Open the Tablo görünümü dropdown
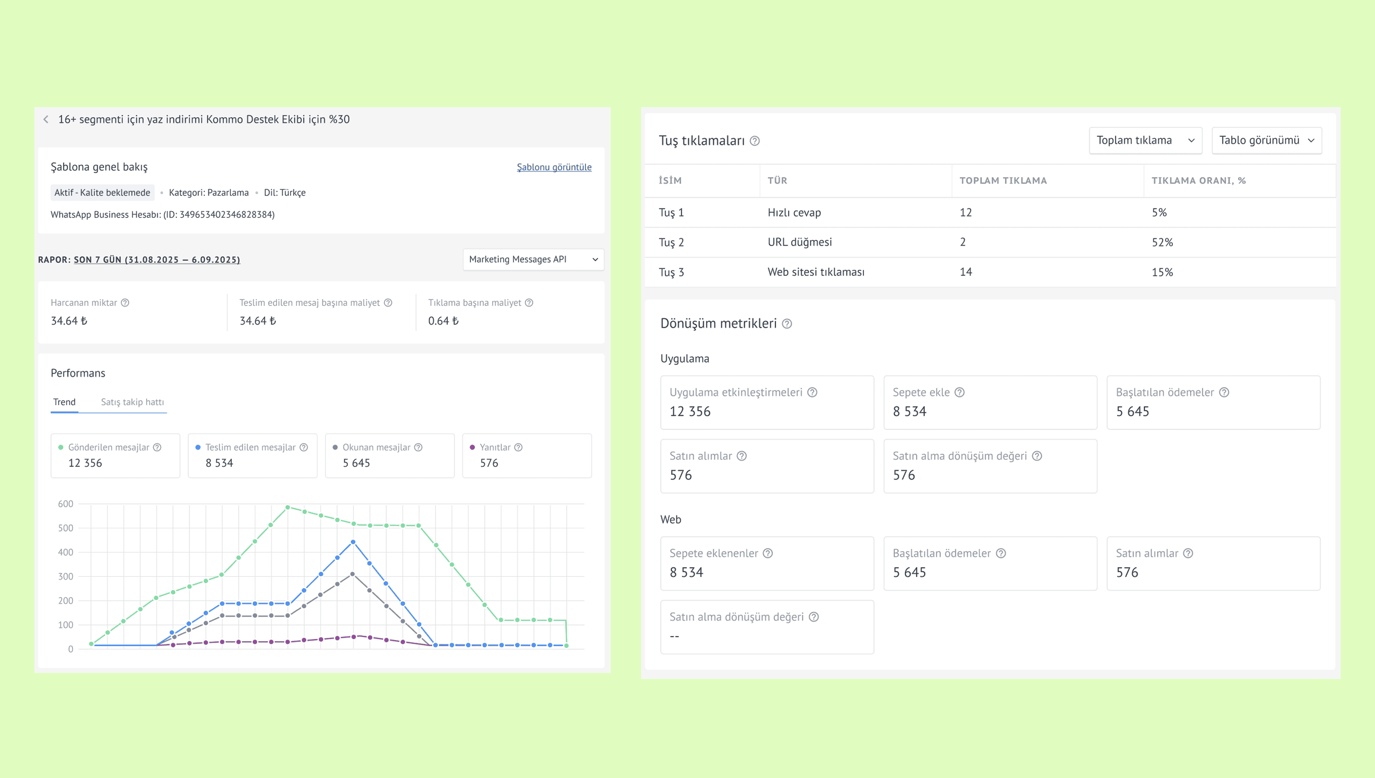The height and width of the screenshot is (778, 1375). (1266, 140)
